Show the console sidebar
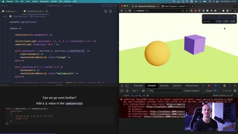238x134 pixels. click(122, 91)
